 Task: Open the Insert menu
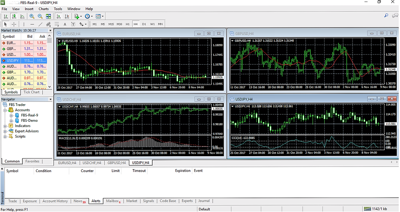coord(29,9)
